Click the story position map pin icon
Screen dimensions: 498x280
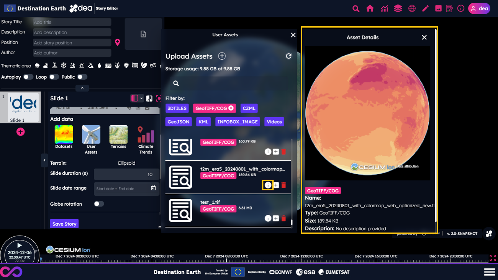pyautogui.click(x=118, y=43)
